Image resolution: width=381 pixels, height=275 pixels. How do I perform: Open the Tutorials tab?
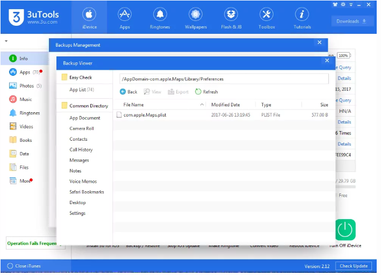click(302, 18)
